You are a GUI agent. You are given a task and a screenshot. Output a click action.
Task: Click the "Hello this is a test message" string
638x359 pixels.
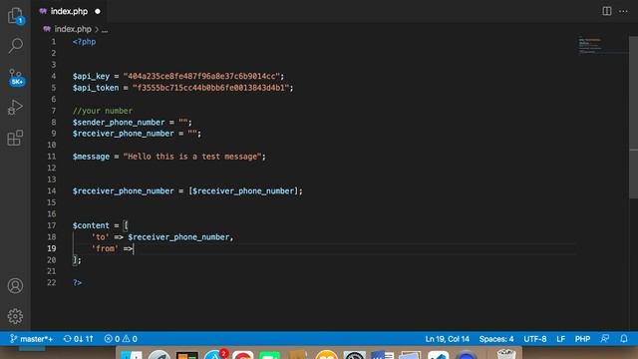coord(192,157)
